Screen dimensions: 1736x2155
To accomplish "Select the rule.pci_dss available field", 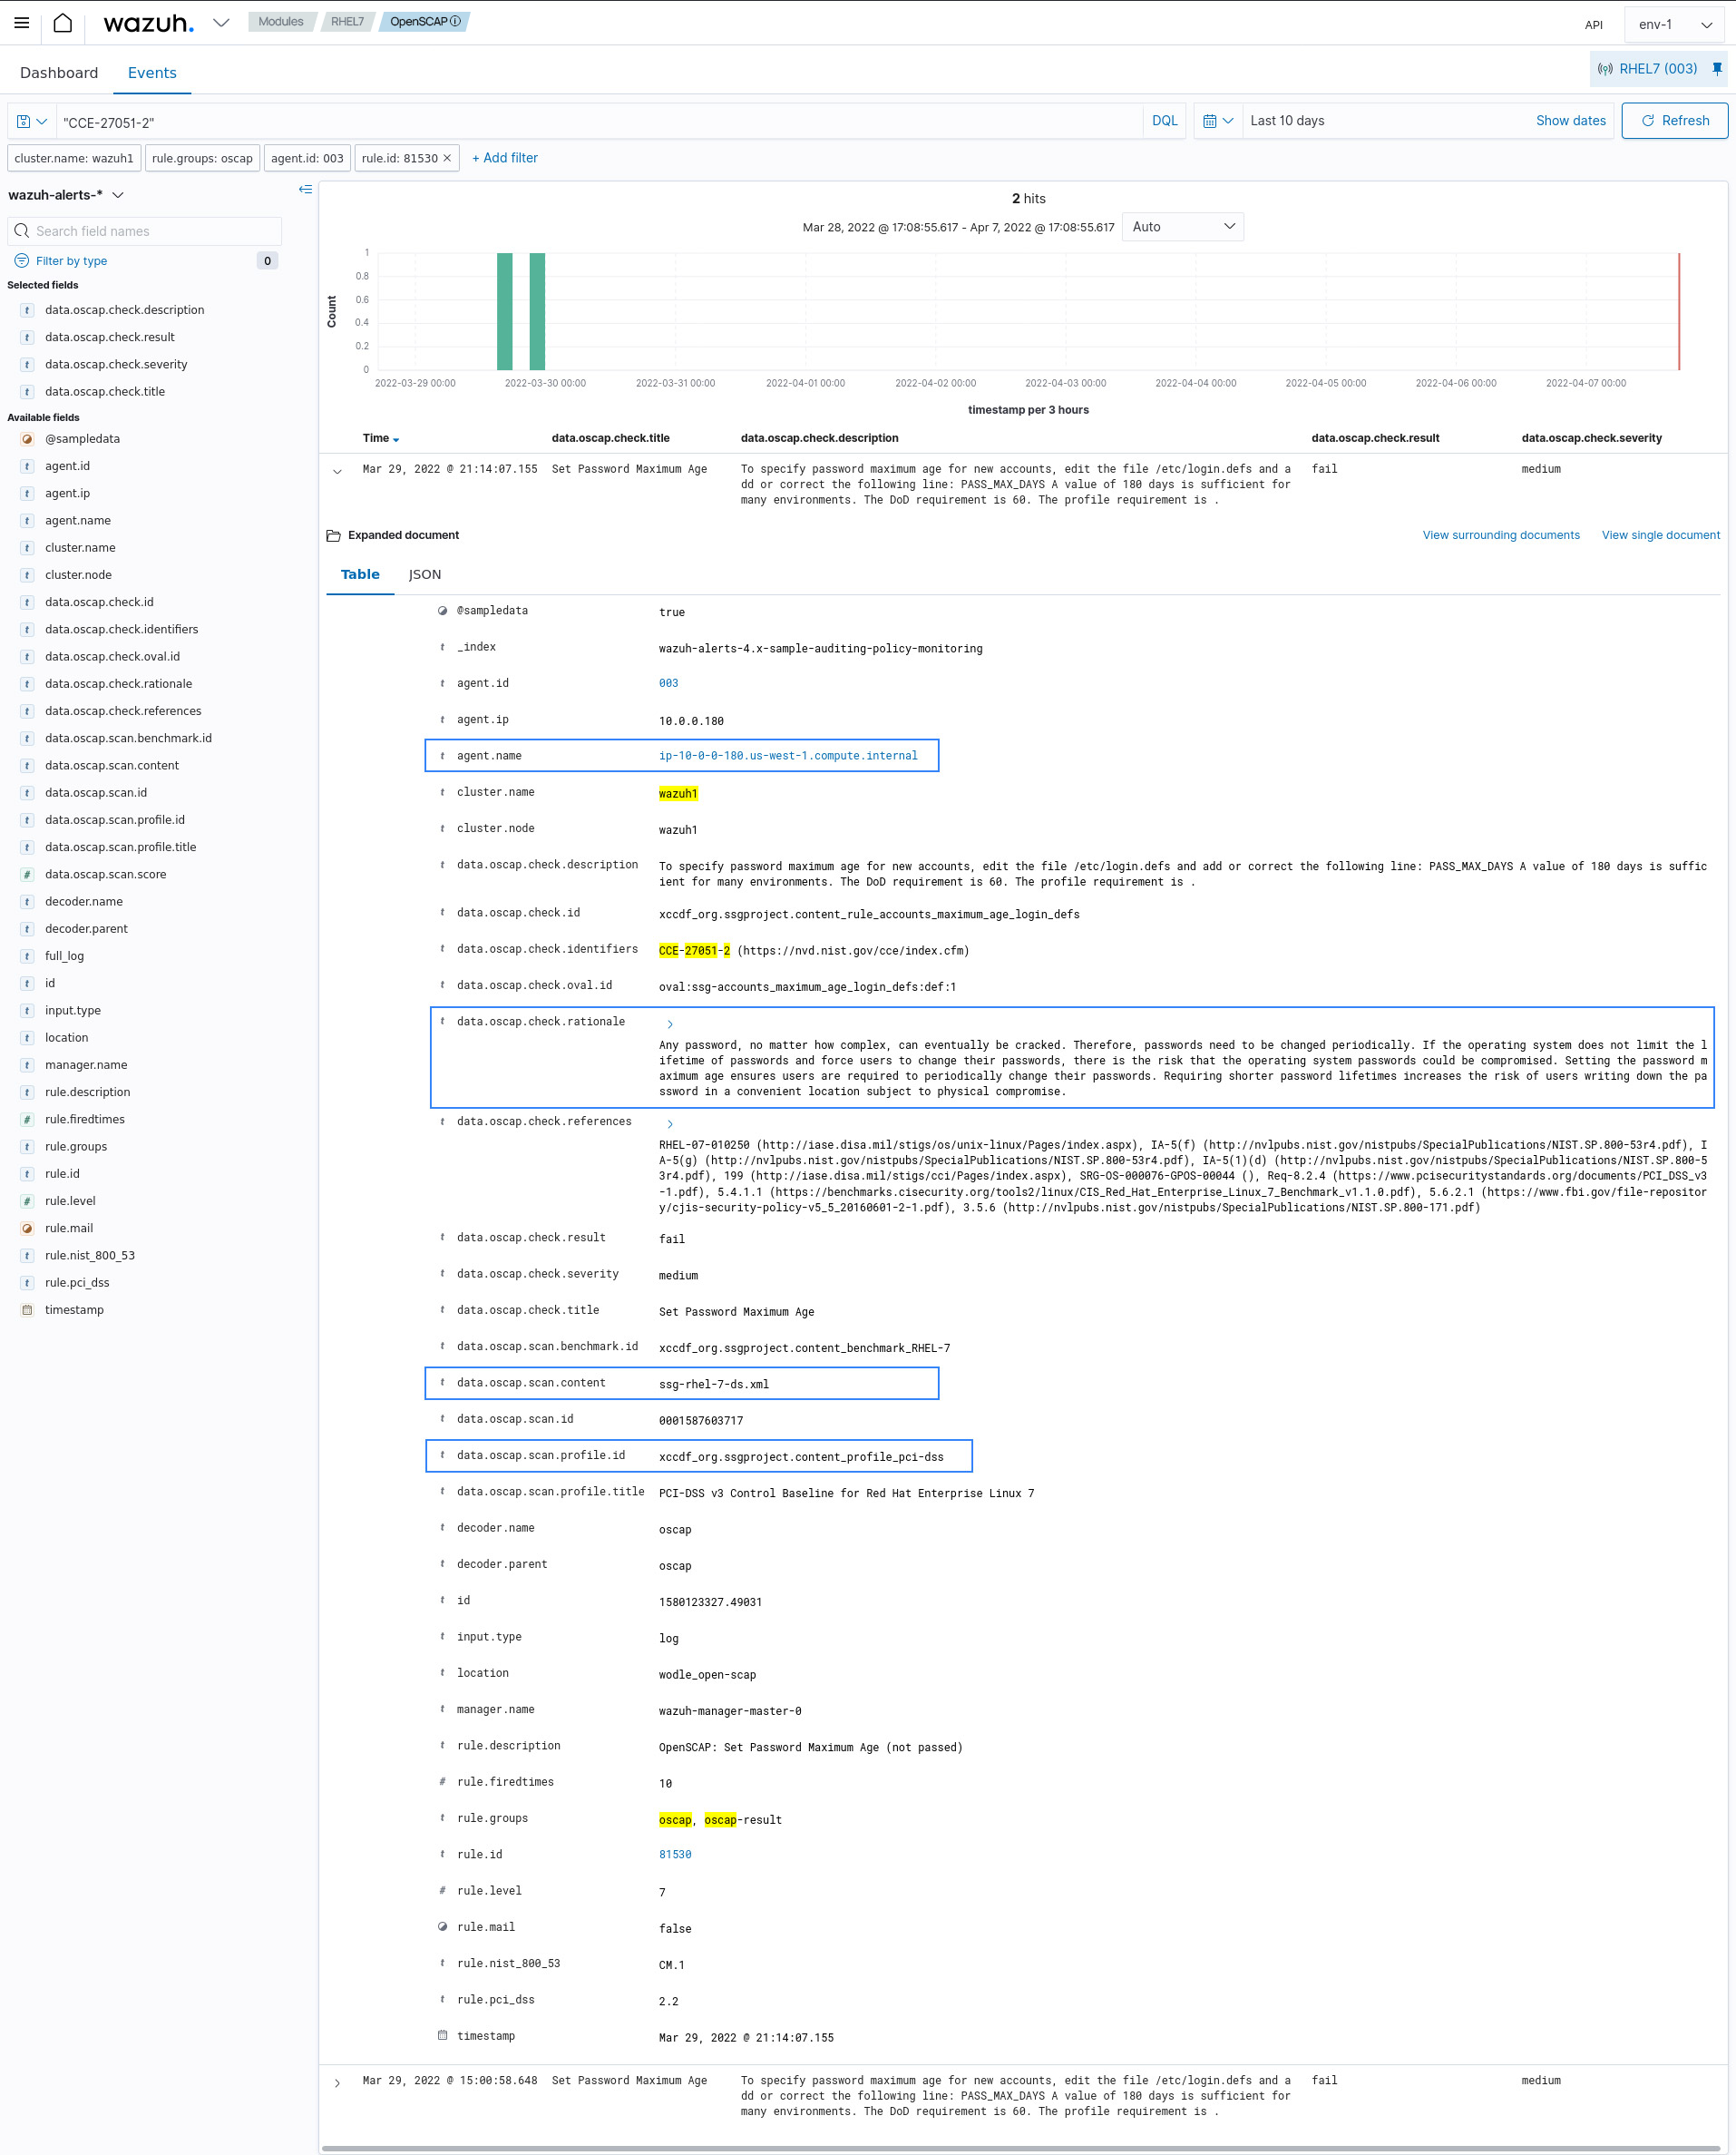I will 77,1283.
